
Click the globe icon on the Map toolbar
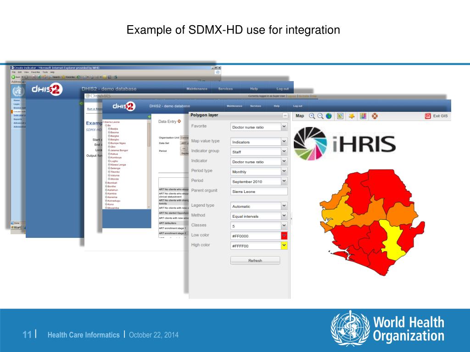[329, 116]
